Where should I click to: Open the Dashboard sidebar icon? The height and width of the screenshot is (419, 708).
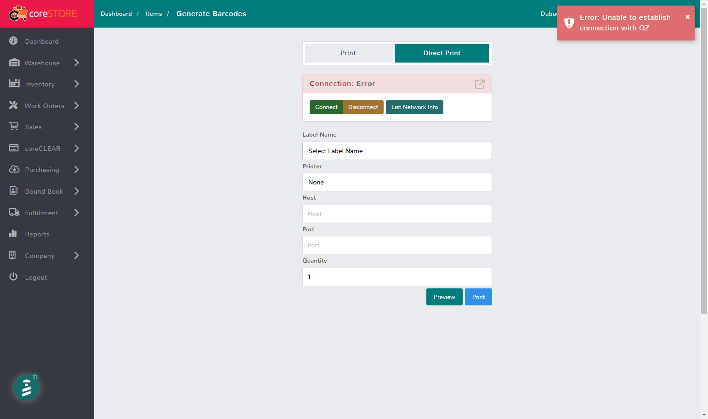(x=14, y=41)
